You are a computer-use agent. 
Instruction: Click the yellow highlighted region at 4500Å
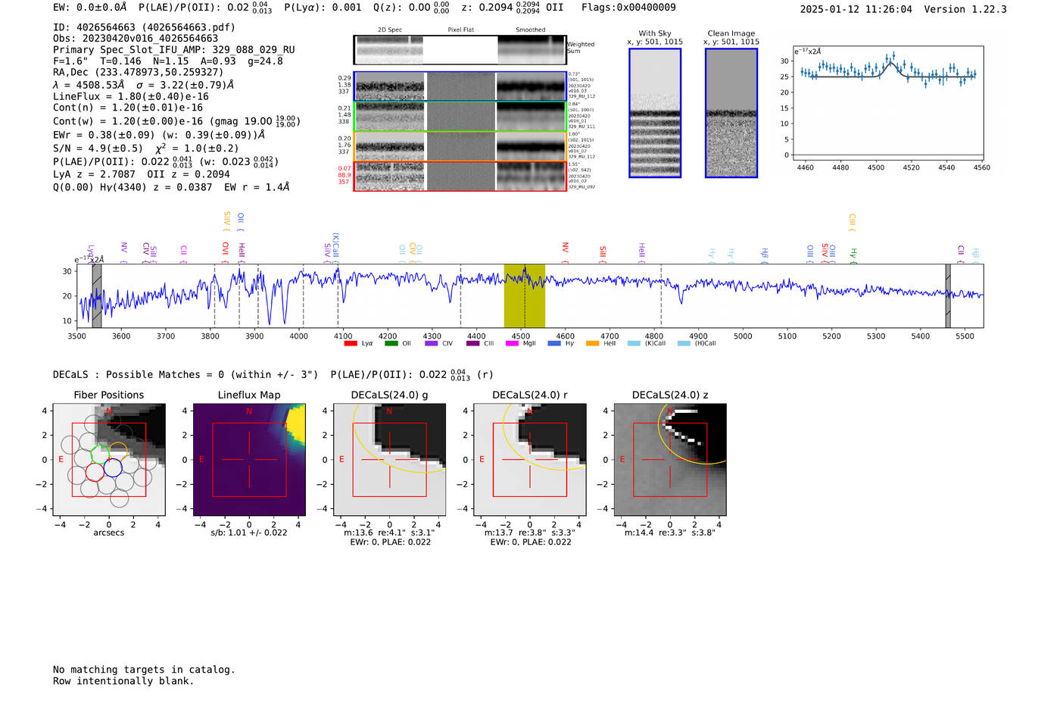click(x=525, y=295)
